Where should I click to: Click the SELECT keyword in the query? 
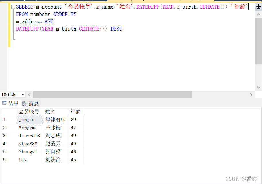point(25,7)
